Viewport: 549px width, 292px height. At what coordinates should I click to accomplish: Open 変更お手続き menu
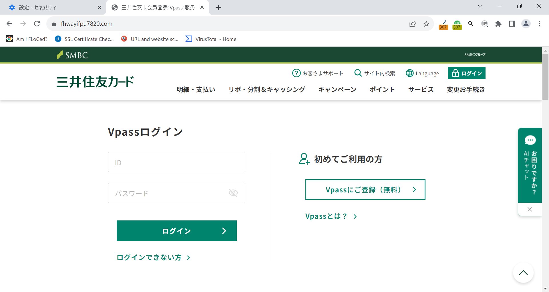pyautogui.click(x=466, y=90)
